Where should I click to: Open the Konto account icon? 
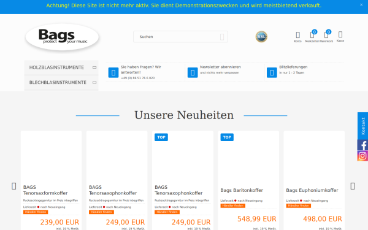(298, 37)
